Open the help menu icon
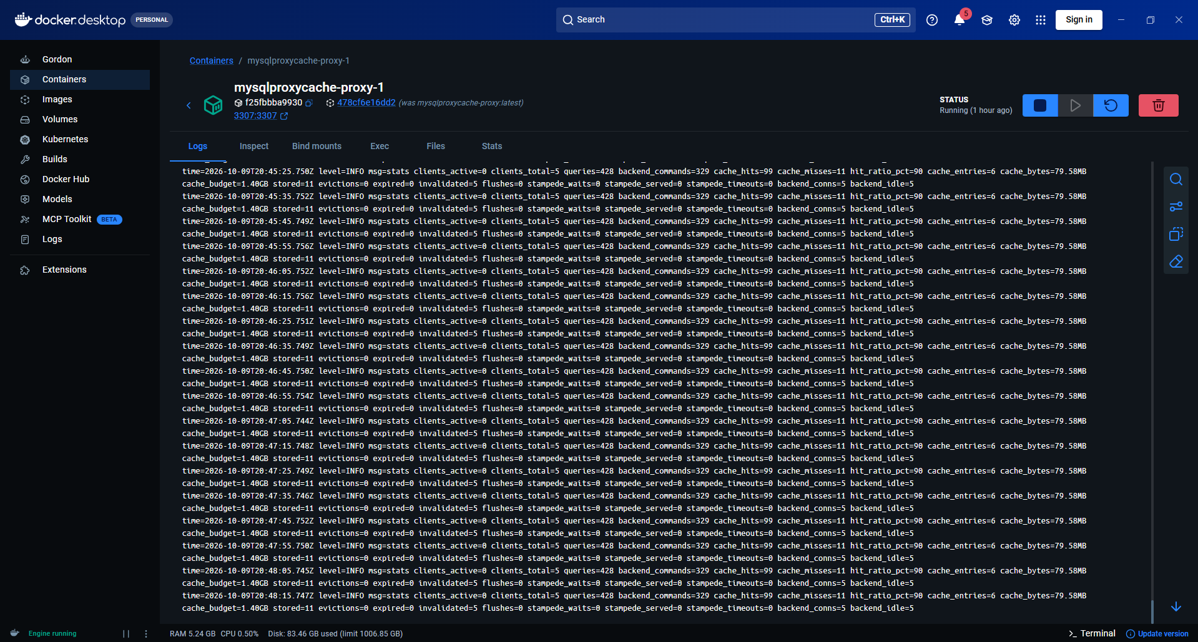This screenshot has height=642, width=1198. pyautogui.click(x=932, y=20)
